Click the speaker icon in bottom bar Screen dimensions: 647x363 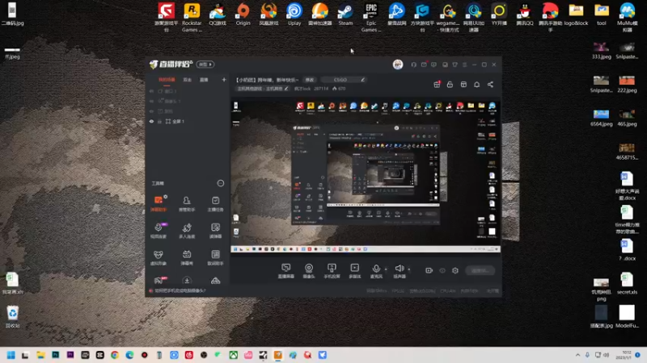click(400, 270)
